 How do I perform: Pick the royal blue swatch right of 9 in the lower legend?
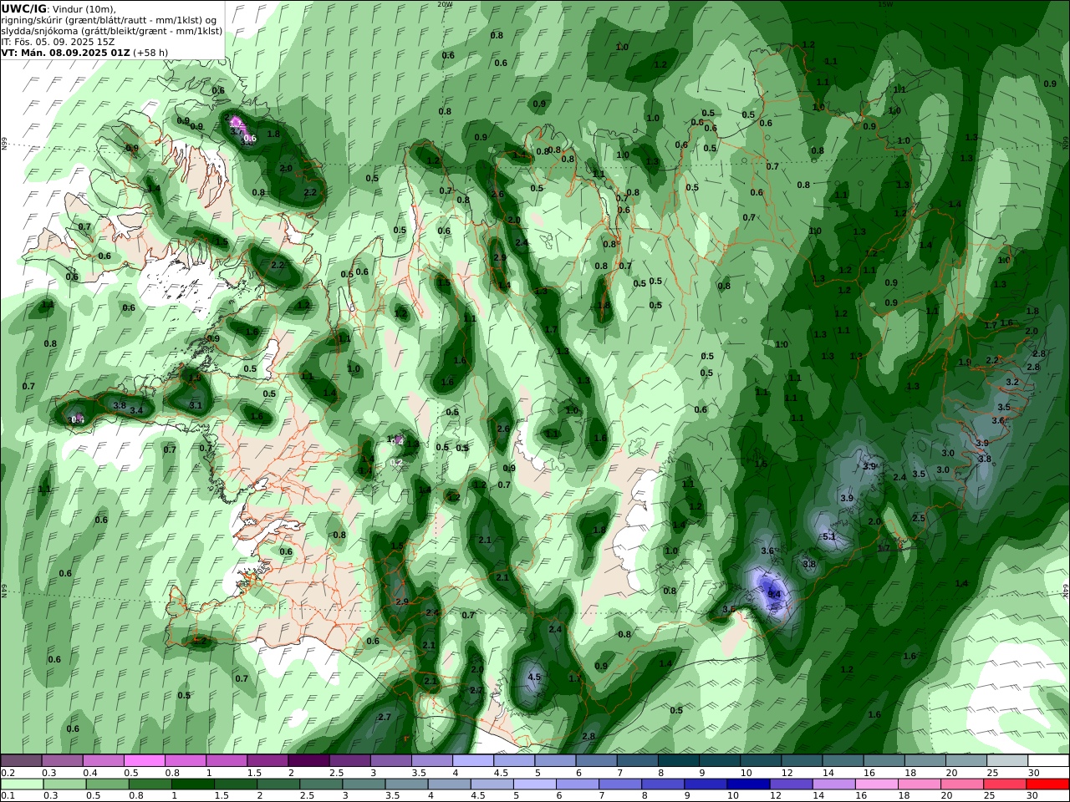click(706, 784)
